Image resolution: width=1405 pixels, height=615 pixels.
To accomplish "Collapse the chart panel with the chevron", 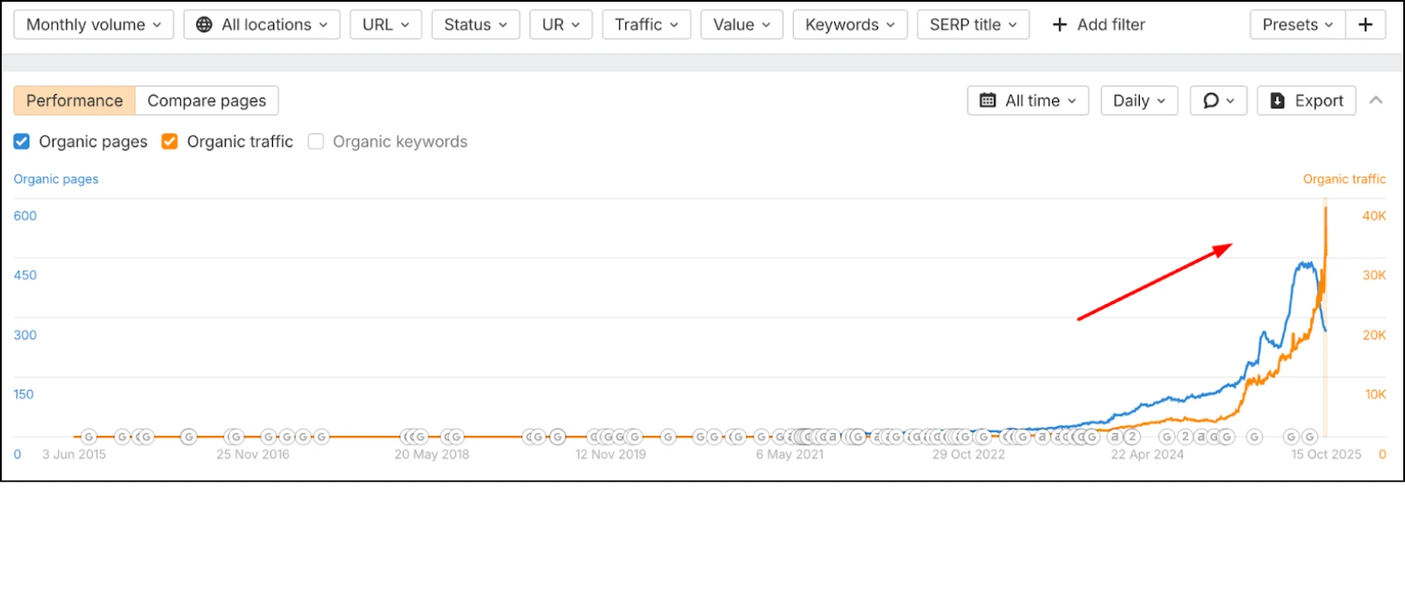I will coord(1376,100).
